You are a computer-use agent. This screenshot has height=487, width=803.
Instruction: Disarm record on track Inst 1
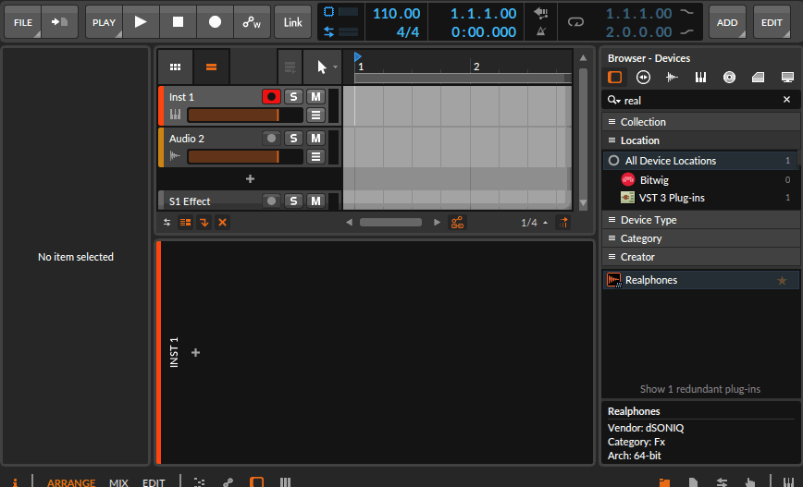(x=271, y=97)
